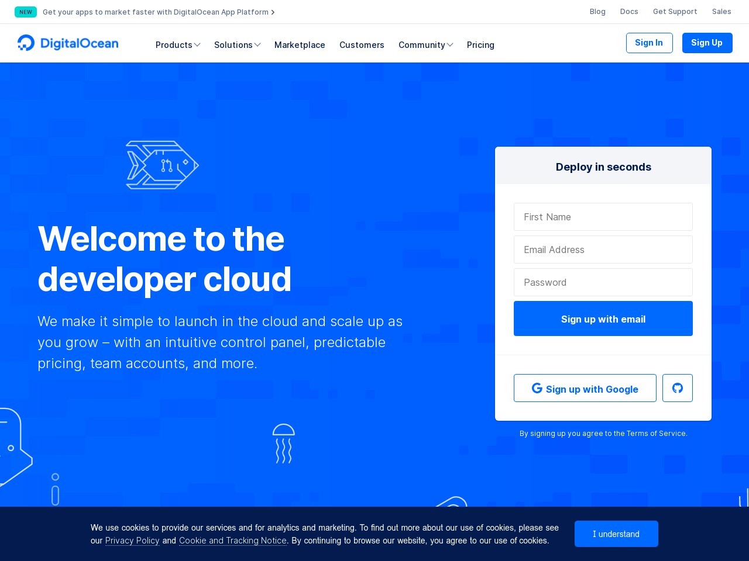
Task: Navigate to the Customers page
Action: pos(362,45)
